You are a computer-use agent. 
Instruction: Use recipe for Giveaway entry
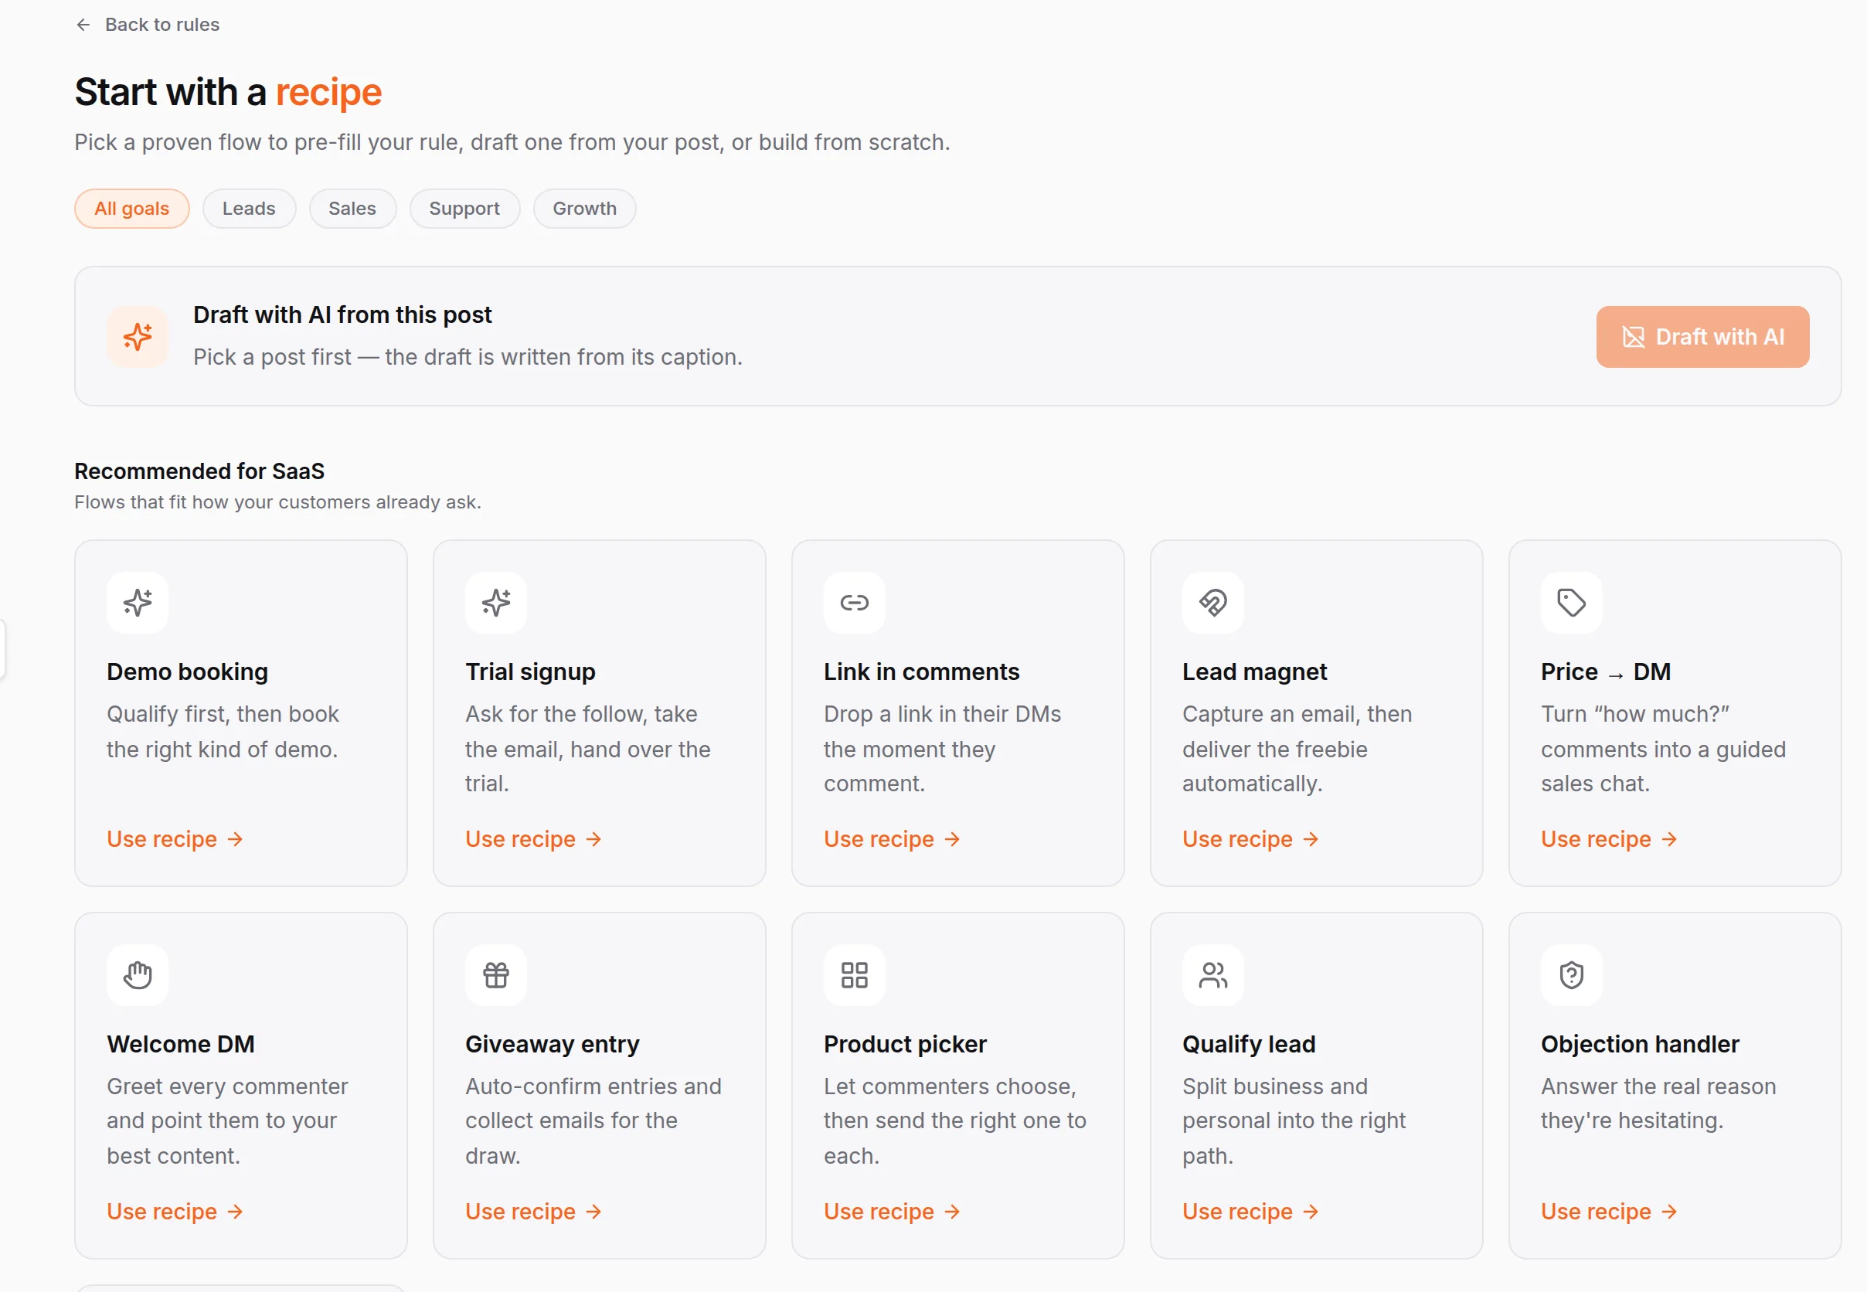pos(533,1211)
